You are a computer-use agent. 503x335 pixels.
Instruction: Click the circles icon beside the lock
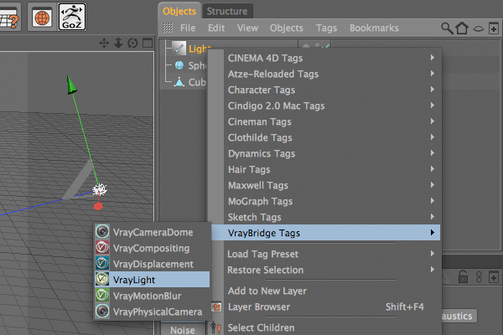point(479,277)
